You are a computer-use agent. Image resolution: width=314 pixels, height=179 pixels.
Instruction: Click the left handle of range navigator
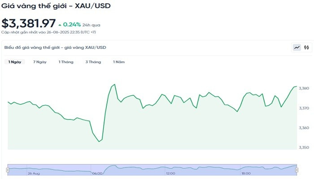8,170
